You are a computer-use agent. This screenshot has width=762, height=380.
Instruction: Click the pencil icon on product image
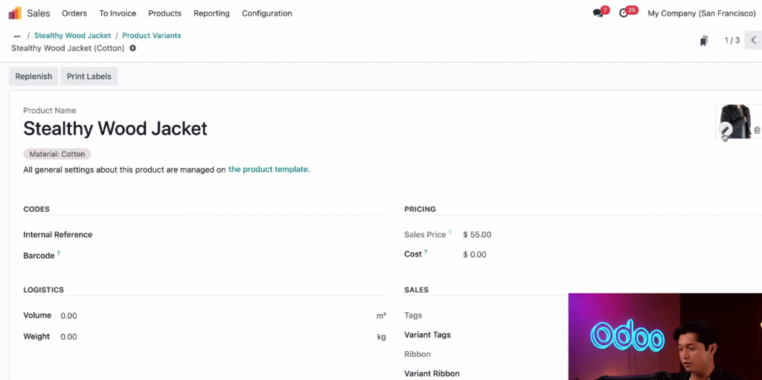725,129
